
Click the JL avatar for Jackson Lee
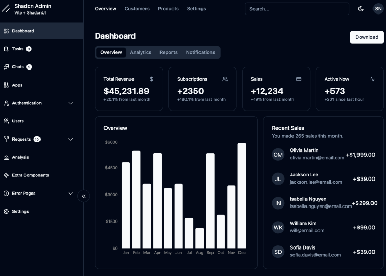[x=278, y=179]
